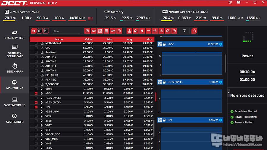Sort table by Value column header

[88, 39]
